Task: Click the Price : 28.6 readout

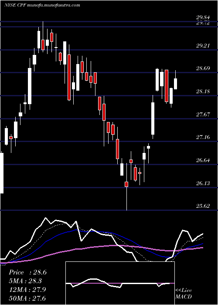Action: click(x=27, y=272)
